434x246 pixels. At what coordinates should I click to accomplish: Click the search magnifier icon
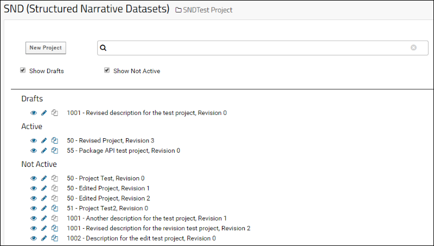103,48
